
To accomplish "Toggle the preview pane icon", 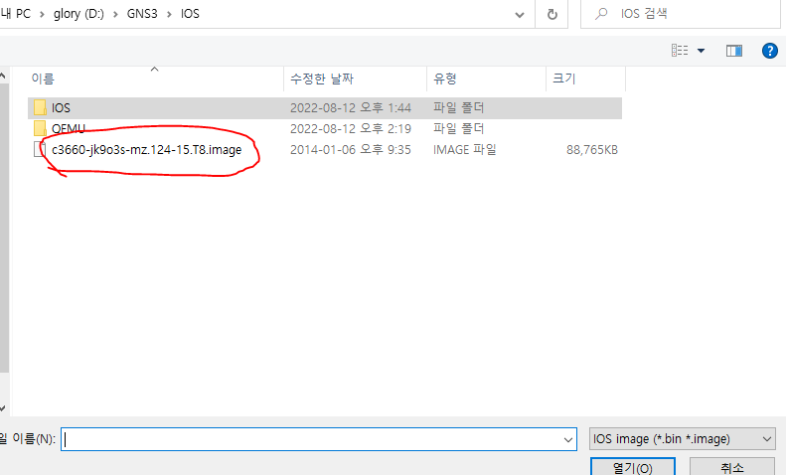I will coord(734,51).
